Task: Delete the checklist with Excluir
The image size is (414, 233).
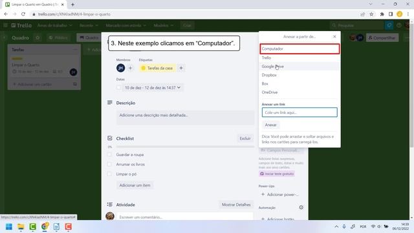Action: point(245,139)
